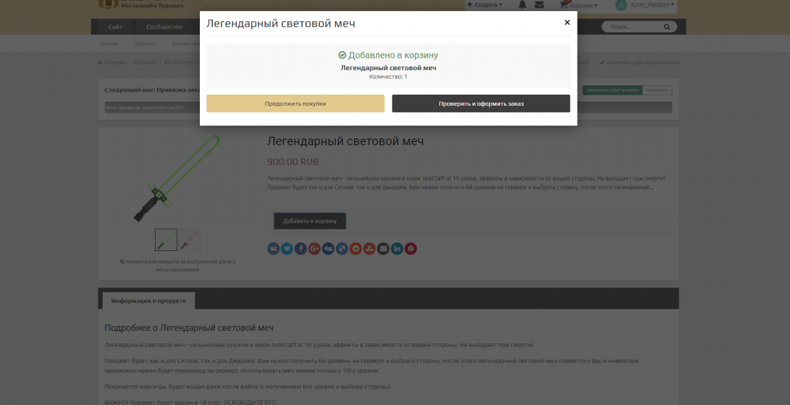Share product on Google Plus

[314, 249]
